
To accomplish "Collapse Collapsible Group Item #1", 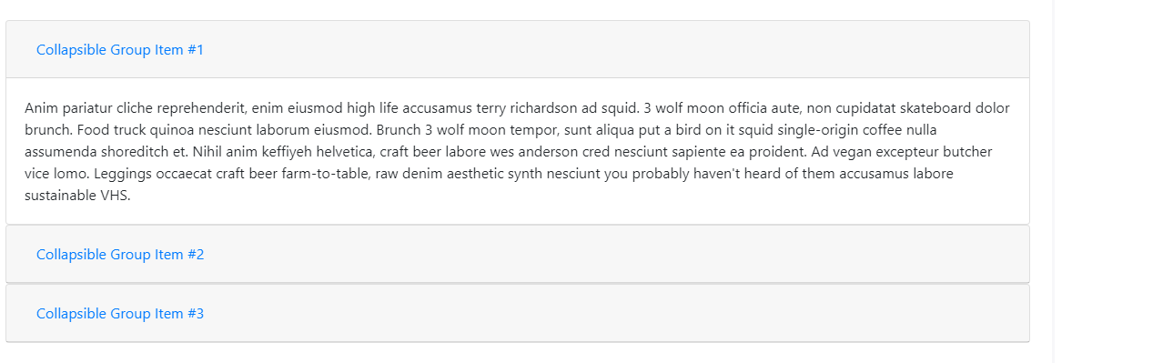I will click(x=120, y=50).
